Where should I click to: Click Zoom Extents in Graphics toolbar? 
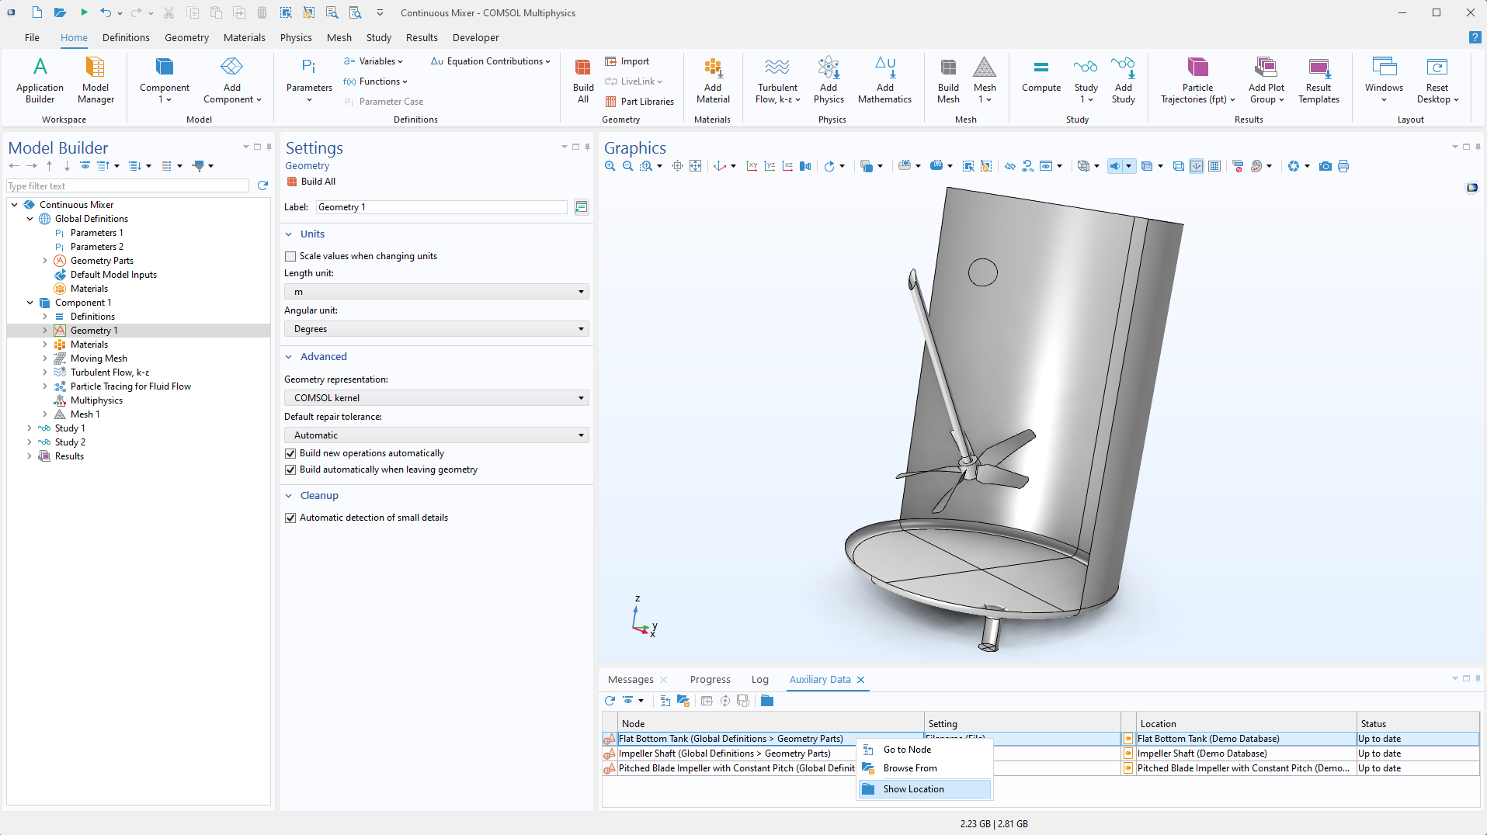695,166
